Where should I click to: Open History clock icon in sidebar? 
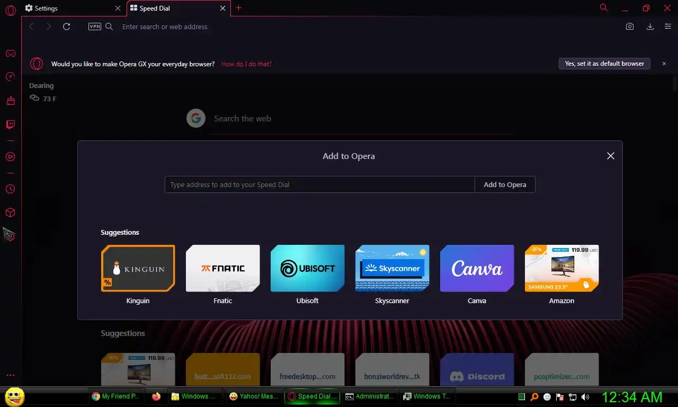coord(10,189)
